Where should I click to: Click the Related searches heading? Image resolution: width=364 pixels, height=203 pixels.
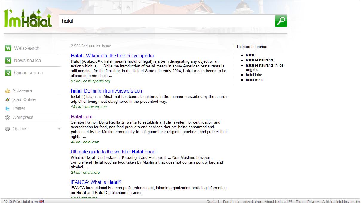253,47
